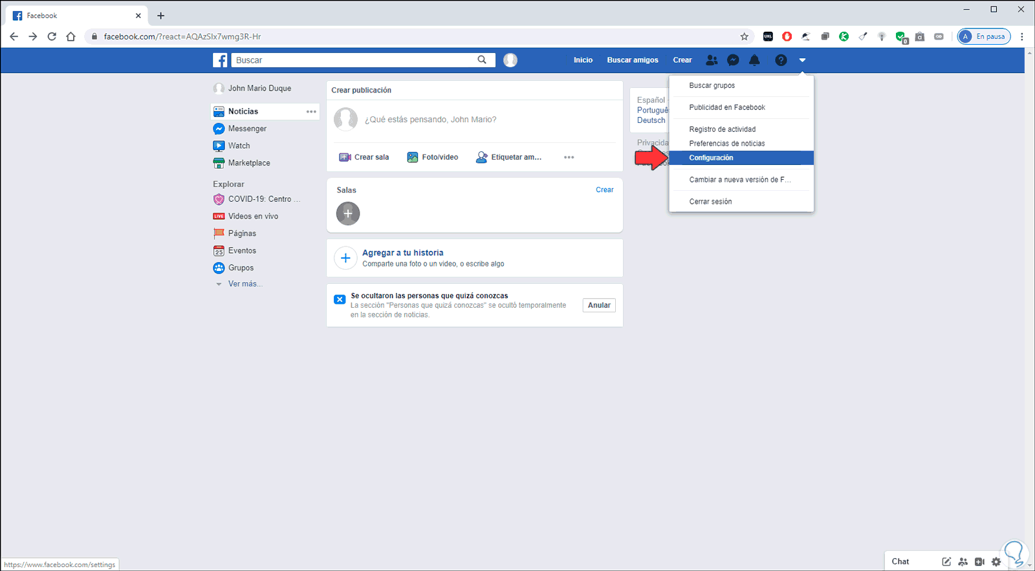Open the Messenger icon in top bar
Image resolution: width=1035 pixels, height=571 pixels.
coord(733,60)
